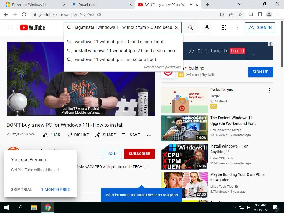Close the Downloads tab
Screen dimensions: 284x213
coord(131,5)
